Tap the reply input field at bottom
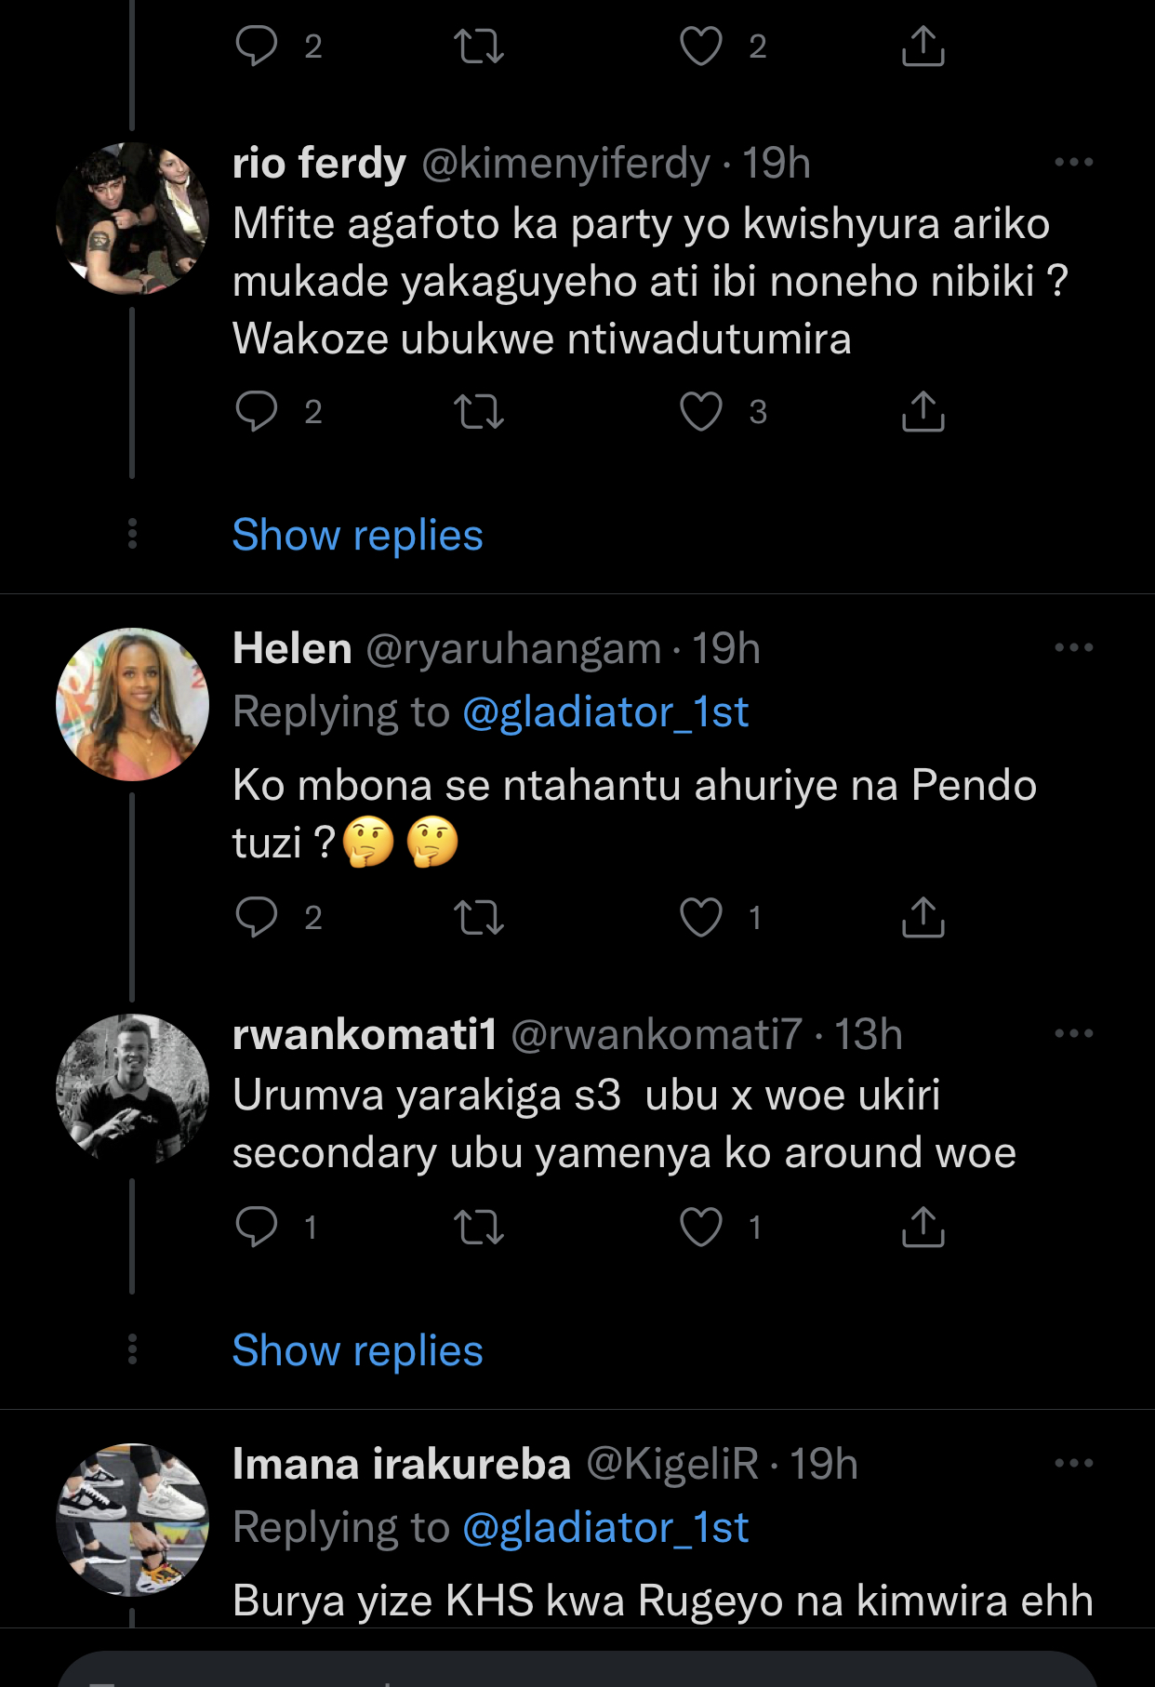Screen dimensions: 1155x1687 coord(577,1672)
